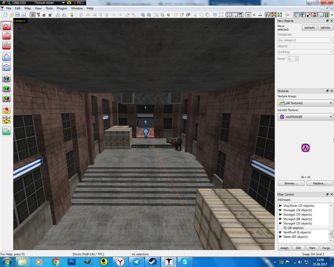Open the File menu
The height and width of the screenshot is (267, 334).
tap(9, 8)
